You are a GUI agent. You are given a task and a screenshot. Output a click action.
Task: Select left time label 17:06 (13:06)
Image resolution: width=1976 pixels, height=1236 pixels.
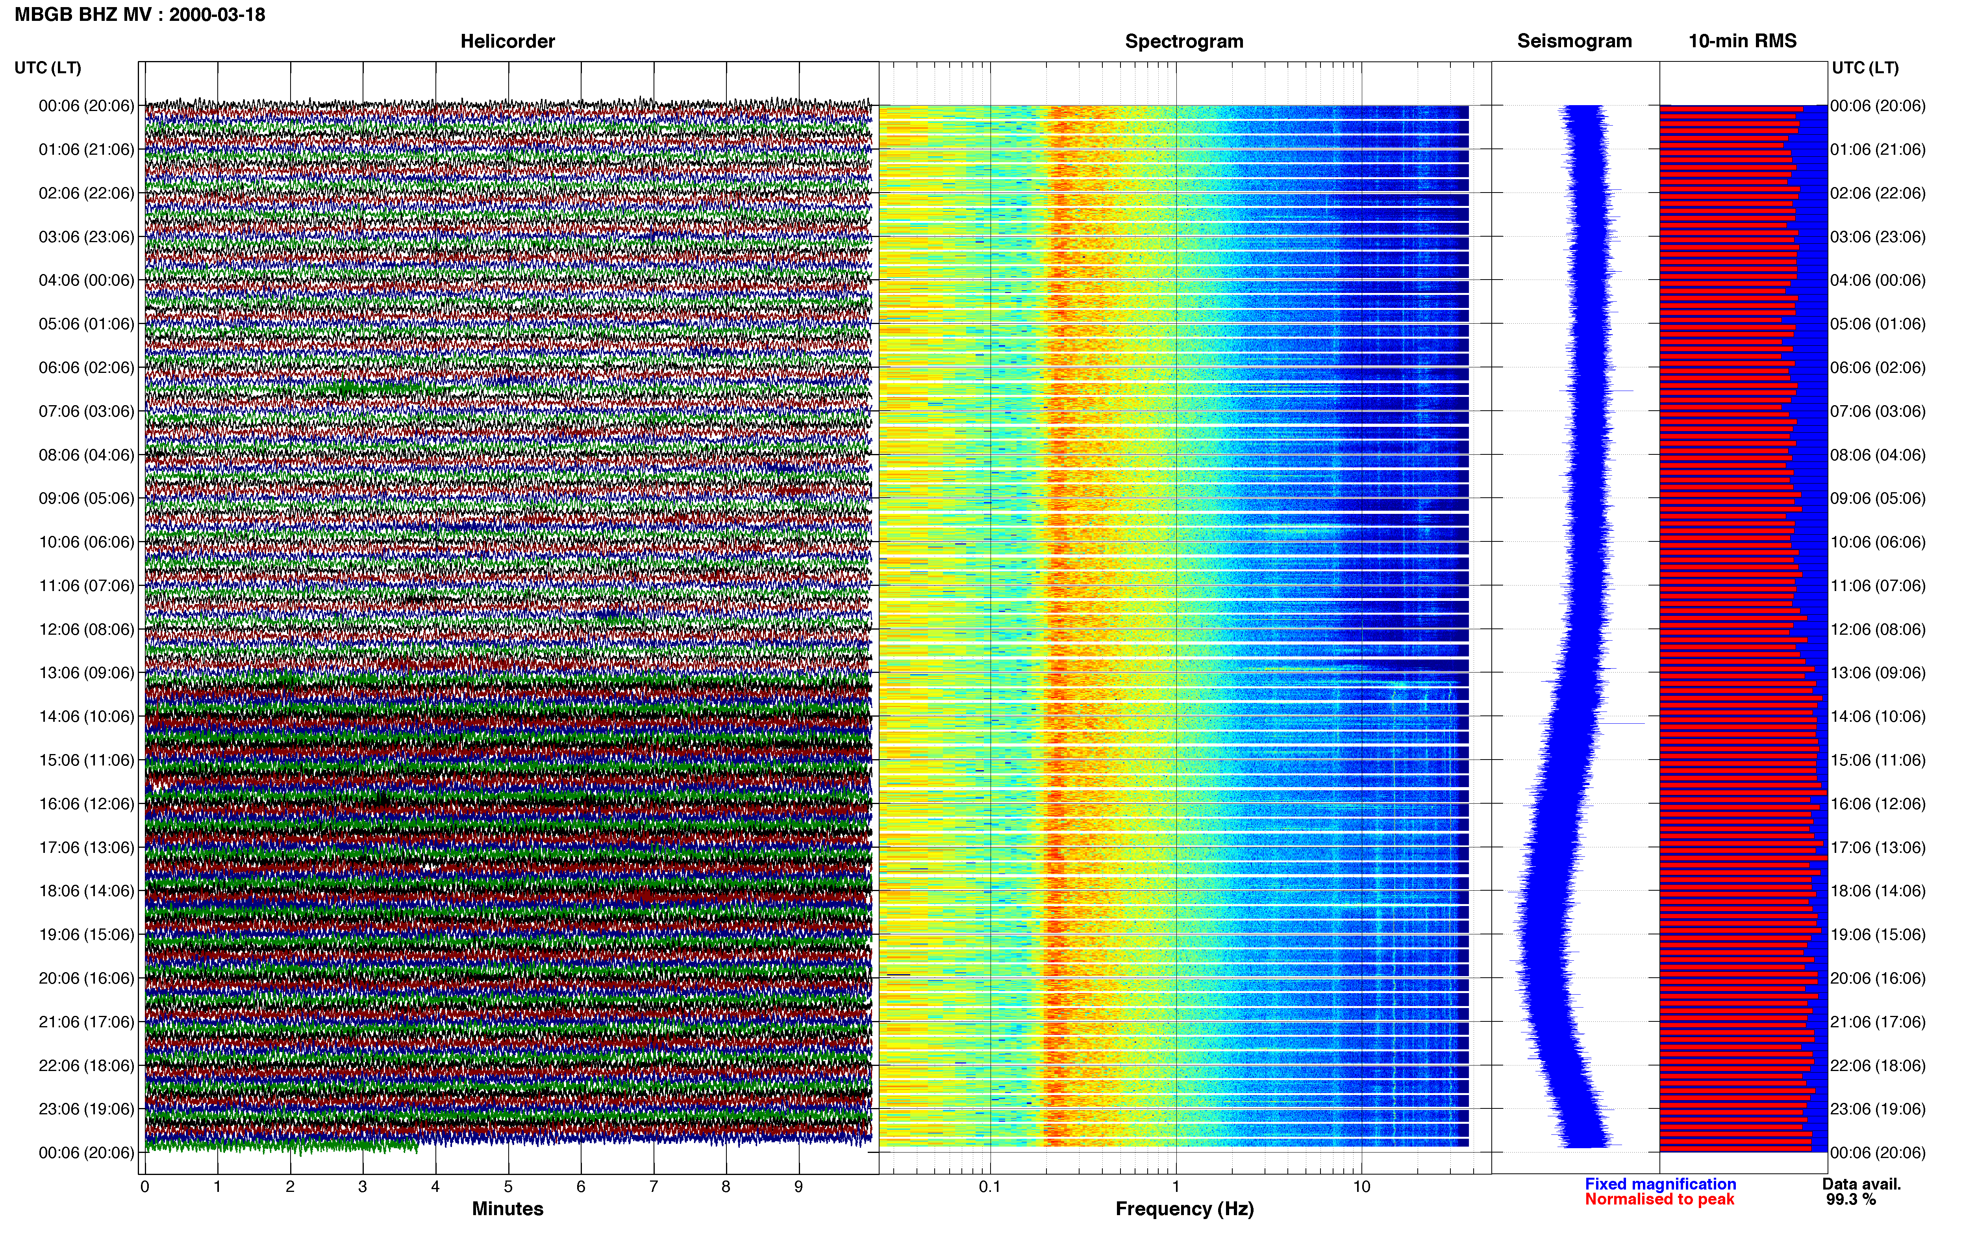tap(87, 848)
